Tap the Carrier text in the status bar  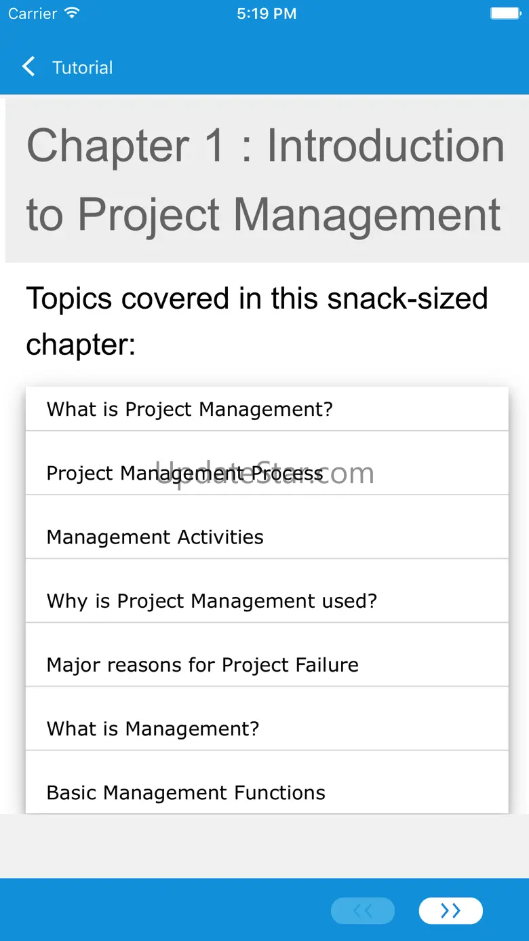click(33, 14)
